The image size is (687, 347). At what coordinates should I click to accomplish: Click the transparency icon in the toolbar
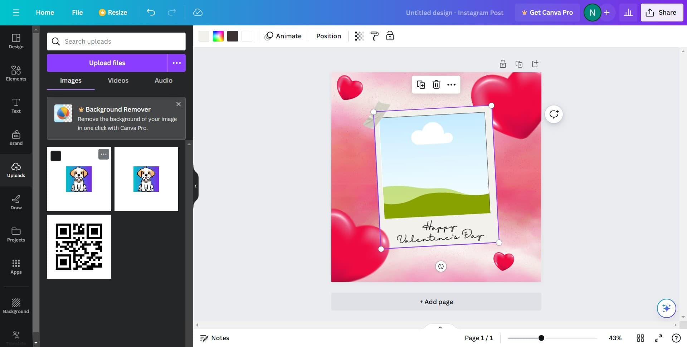[x=359, y=36]
